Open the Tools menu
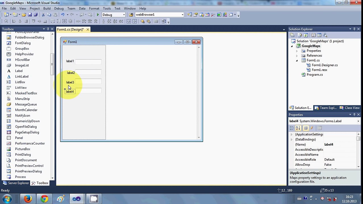This screenshot has height=204, width=363. (x=107, y=8)
